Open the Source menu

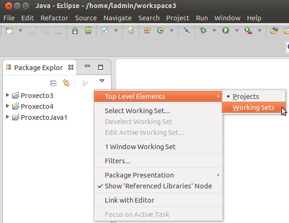pos(86,18)
